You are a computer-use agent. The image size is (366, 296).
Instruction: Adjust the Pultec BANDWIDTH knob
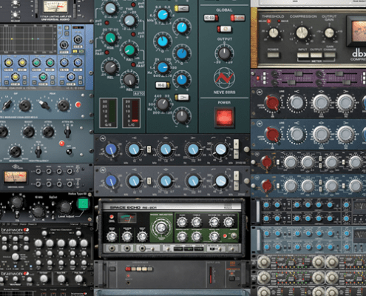click(16, 151)
